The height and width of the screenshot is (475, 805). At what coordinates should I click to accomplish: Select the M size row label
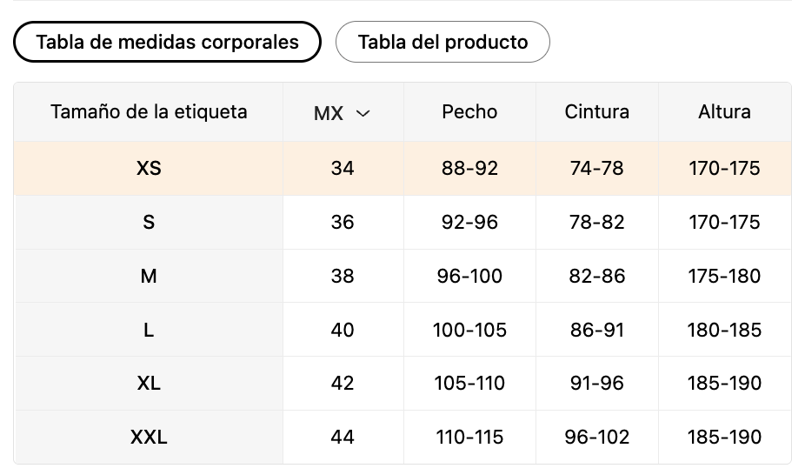pyautogui.click(x=149, y=277)
